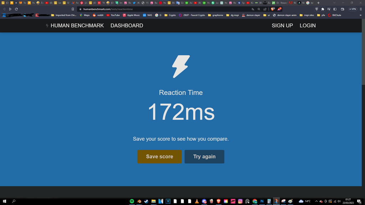This screenshot has width=365, height=205.
Task: Open the Brave Shields lion icon
Action: (273, 9)
